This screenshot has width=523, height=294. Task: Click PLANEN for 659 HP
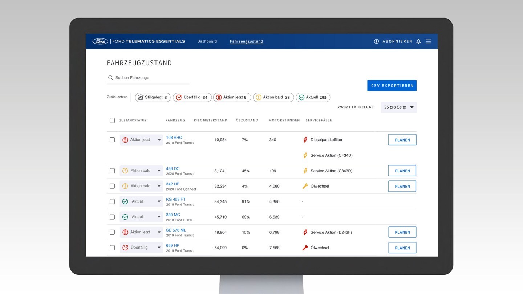click(x=402, y=248)
